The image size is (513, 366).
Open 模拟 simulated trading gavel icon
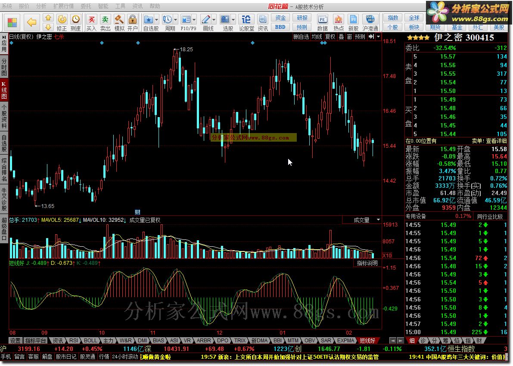tap(119, 22)
